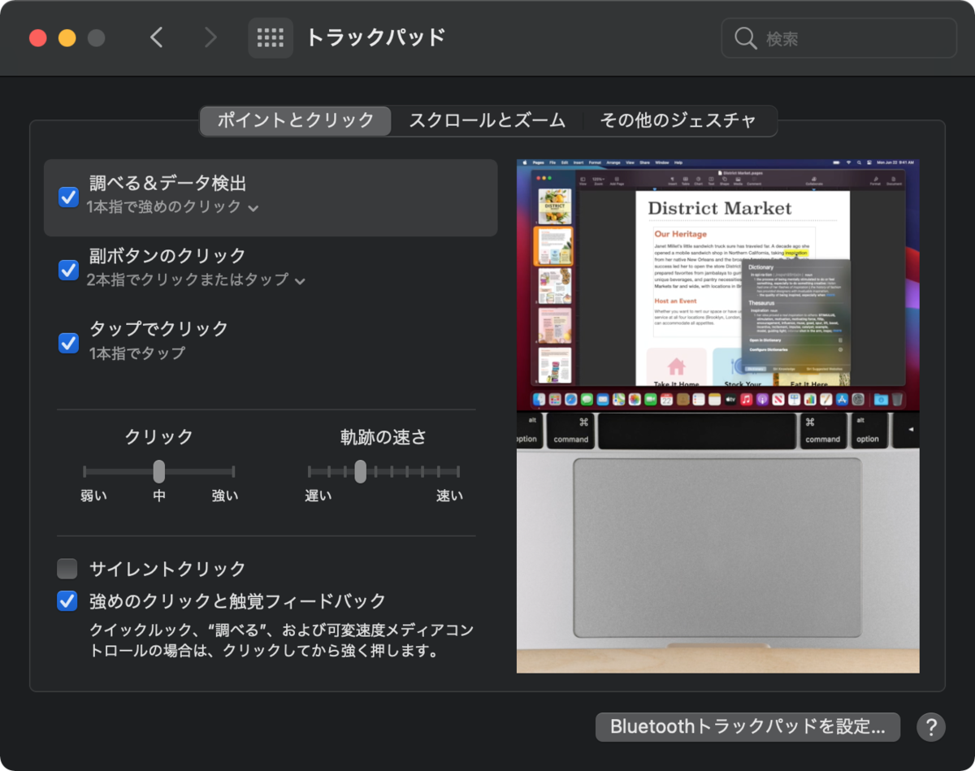The height and width of the screenshot is (771, 975).
Task: Switch to the スクロールとズーム tab
Action: point(487,120)
